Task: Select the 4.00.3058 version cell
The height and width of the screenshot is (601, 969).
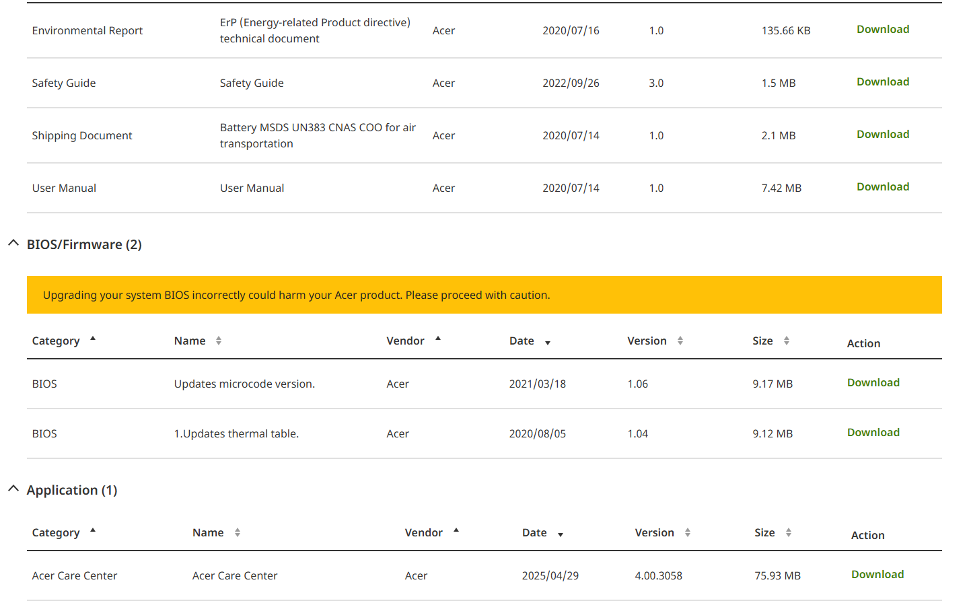Action: click(x=658, y=576)
